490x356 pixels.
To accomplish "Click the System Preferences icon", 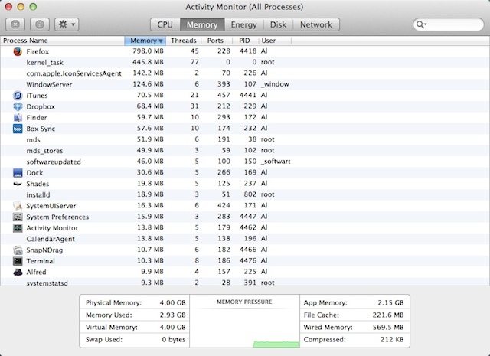I will [18, 217].
